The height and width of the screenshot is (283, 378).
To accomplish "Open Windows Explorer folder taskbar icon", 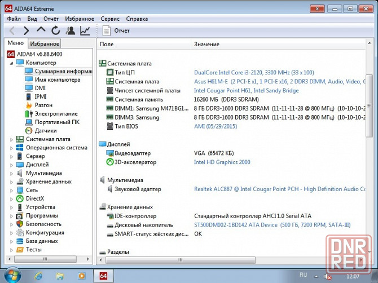I will 60,276.
